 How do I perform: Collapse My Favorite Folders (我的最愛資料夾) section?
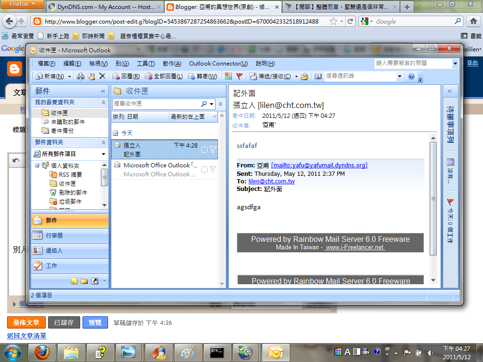coord(103,102)
